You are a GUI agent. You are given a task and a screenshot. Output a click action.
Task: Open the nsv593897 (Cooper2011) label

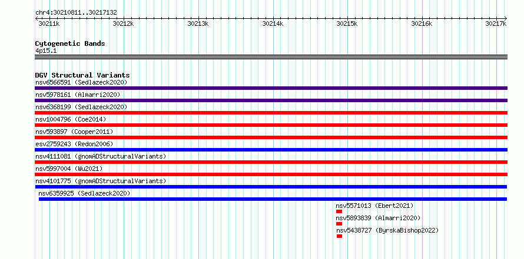74,132
